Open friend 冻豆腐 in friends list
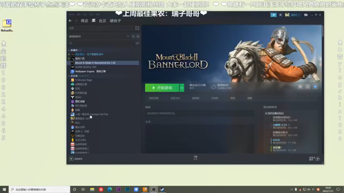344x193 pixels. click(x=277, y=148)
